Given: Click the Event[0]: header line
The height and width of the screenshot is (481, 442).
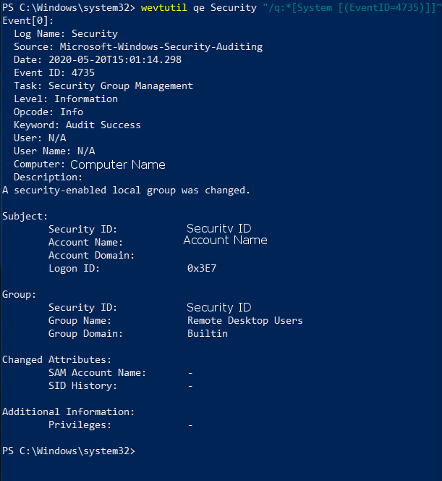Looking at the screenshot, I should [28, 21].
